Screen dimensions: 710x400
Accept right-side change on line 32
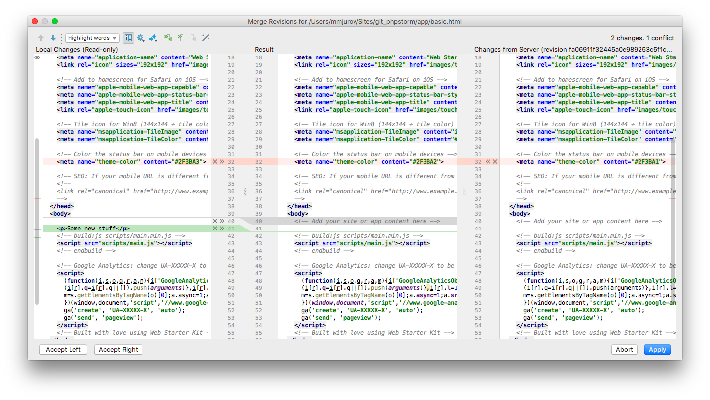488,162
